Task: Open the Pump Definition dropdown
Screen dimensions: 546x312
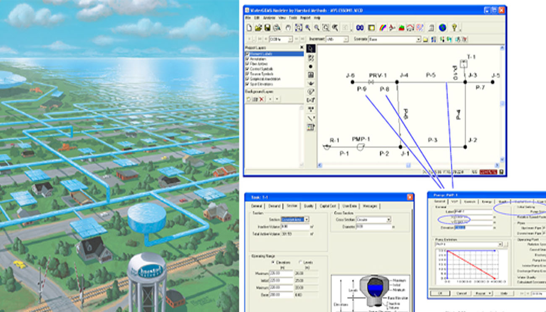Action: (500, 244)
